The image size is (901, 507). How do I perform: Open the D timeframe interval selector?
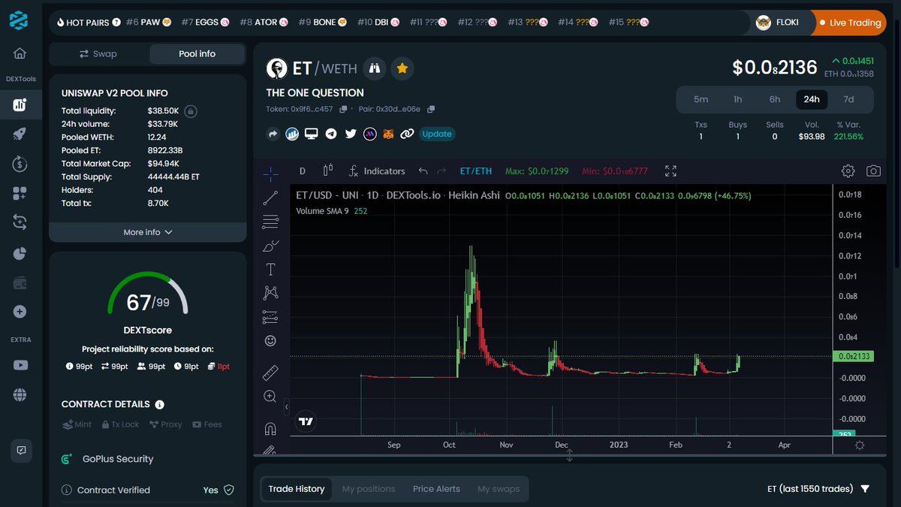pyautogui.click(x=303, y=171)
